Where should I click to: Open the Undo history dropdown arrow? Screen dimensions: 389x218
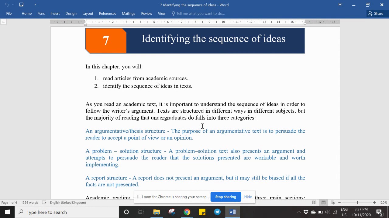(x=13, y=5)
